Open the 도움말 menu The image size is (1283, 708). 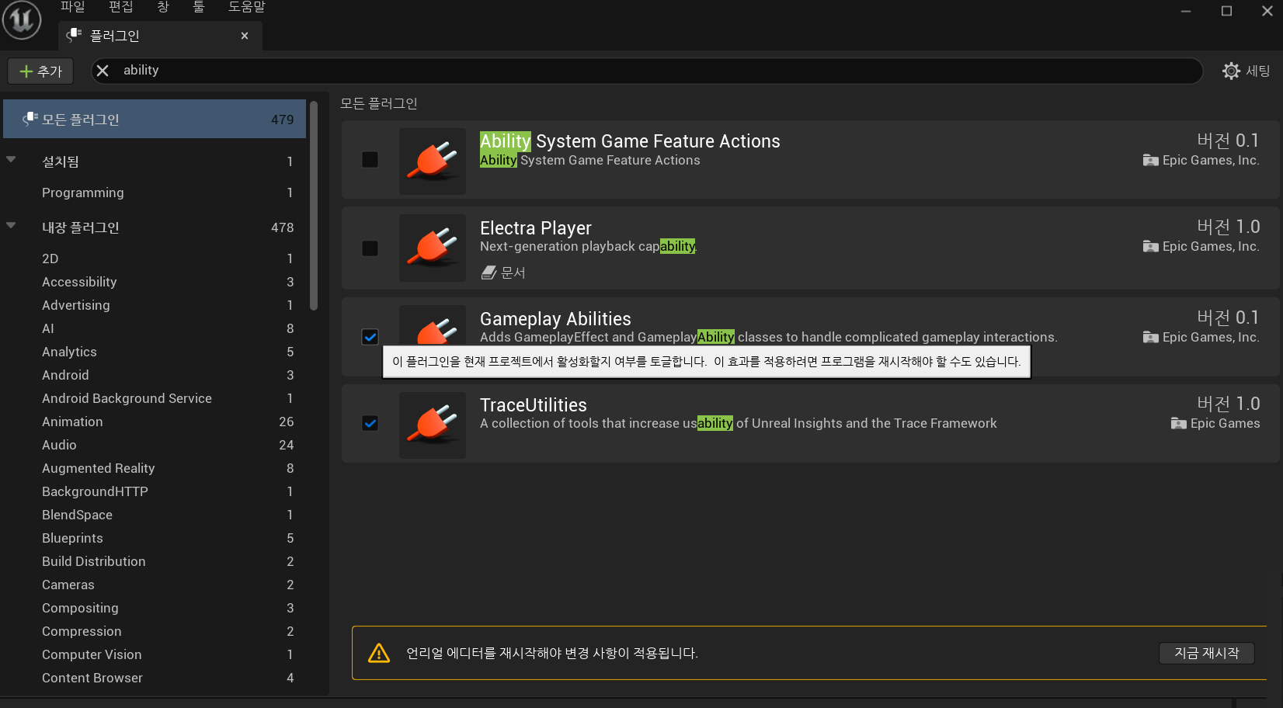247,7
